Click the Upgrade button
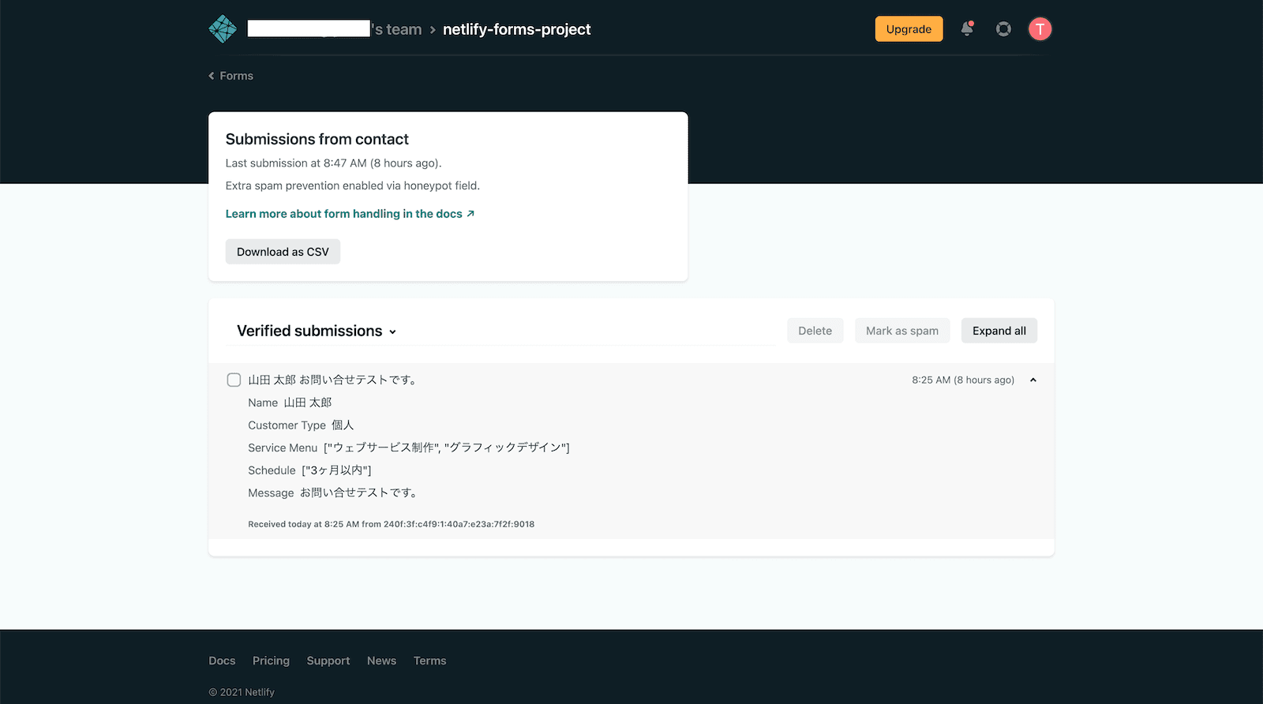Image resolution: width=1263 pixels, height=704 pixels. coord(909,29)
